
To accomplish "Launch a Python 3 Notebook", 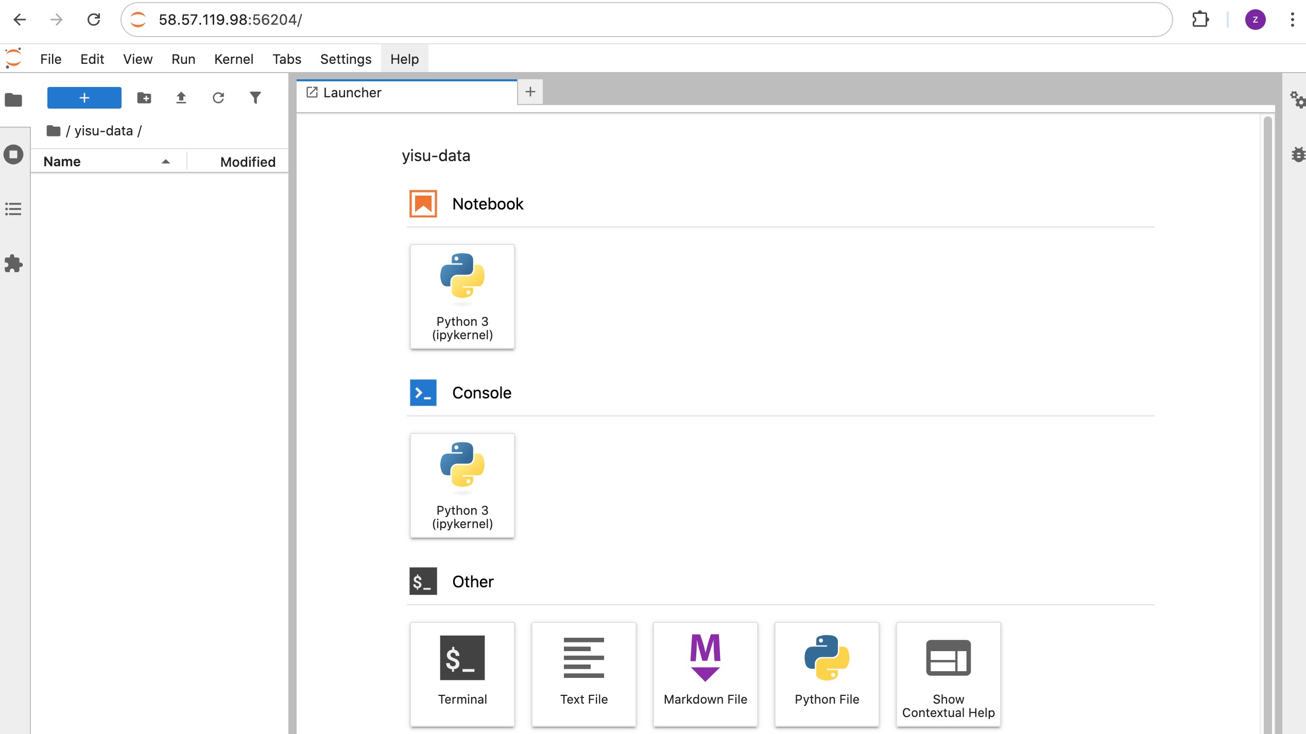I will 462,296.
